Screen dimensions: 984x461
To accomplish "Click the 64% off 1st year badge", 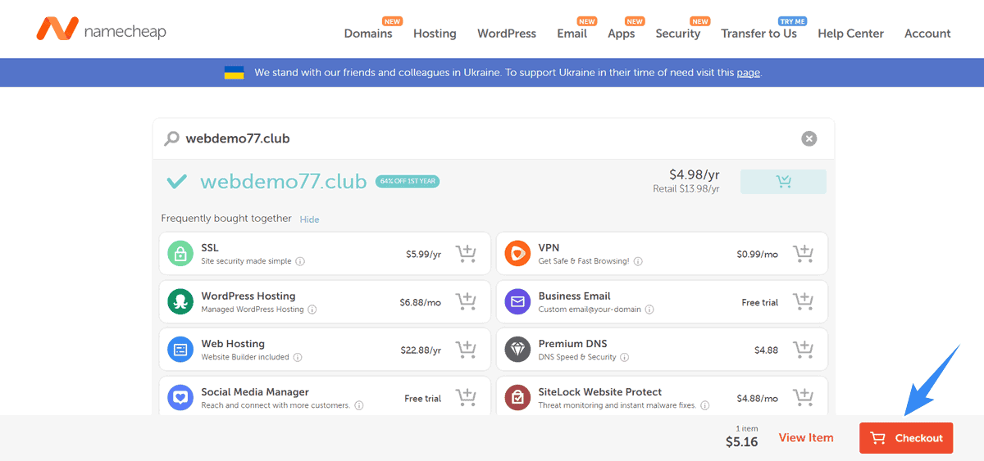I will click(408, 182).
